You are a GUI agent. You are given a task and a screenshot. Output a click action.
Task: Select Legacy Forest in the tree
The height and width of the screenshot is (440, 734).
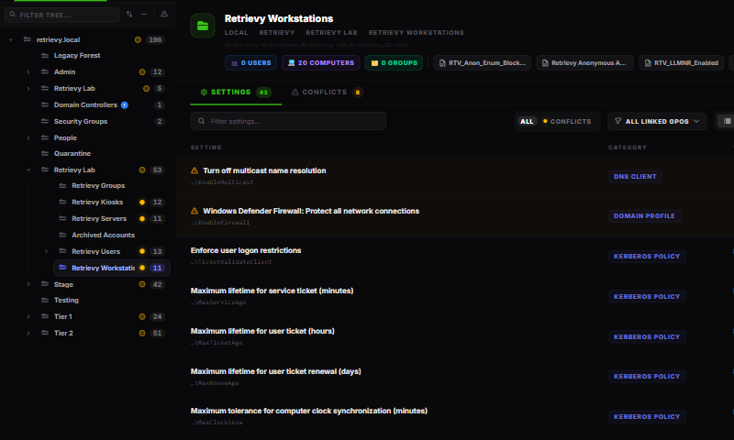[x=77, y=55]
